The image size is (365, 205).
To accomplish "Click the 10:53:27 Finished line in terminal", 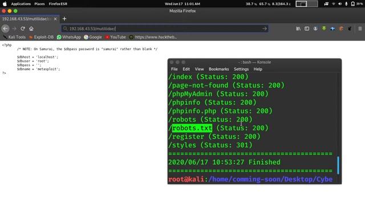I will [224, 162].
